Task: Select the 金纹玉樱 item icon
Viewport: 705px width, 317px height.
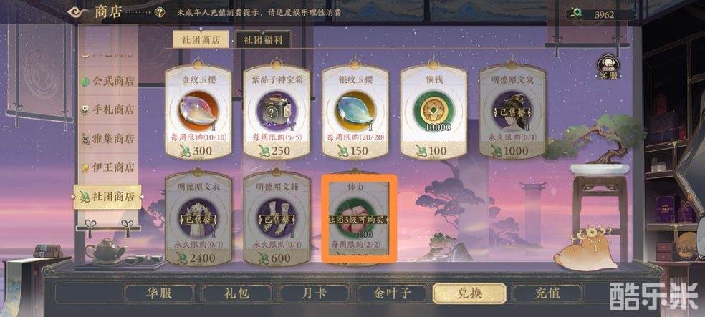Action: point(198,110)
